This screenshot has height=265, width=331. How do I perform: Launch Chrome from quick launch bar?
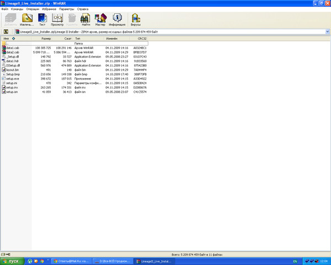tap(42, 261)
